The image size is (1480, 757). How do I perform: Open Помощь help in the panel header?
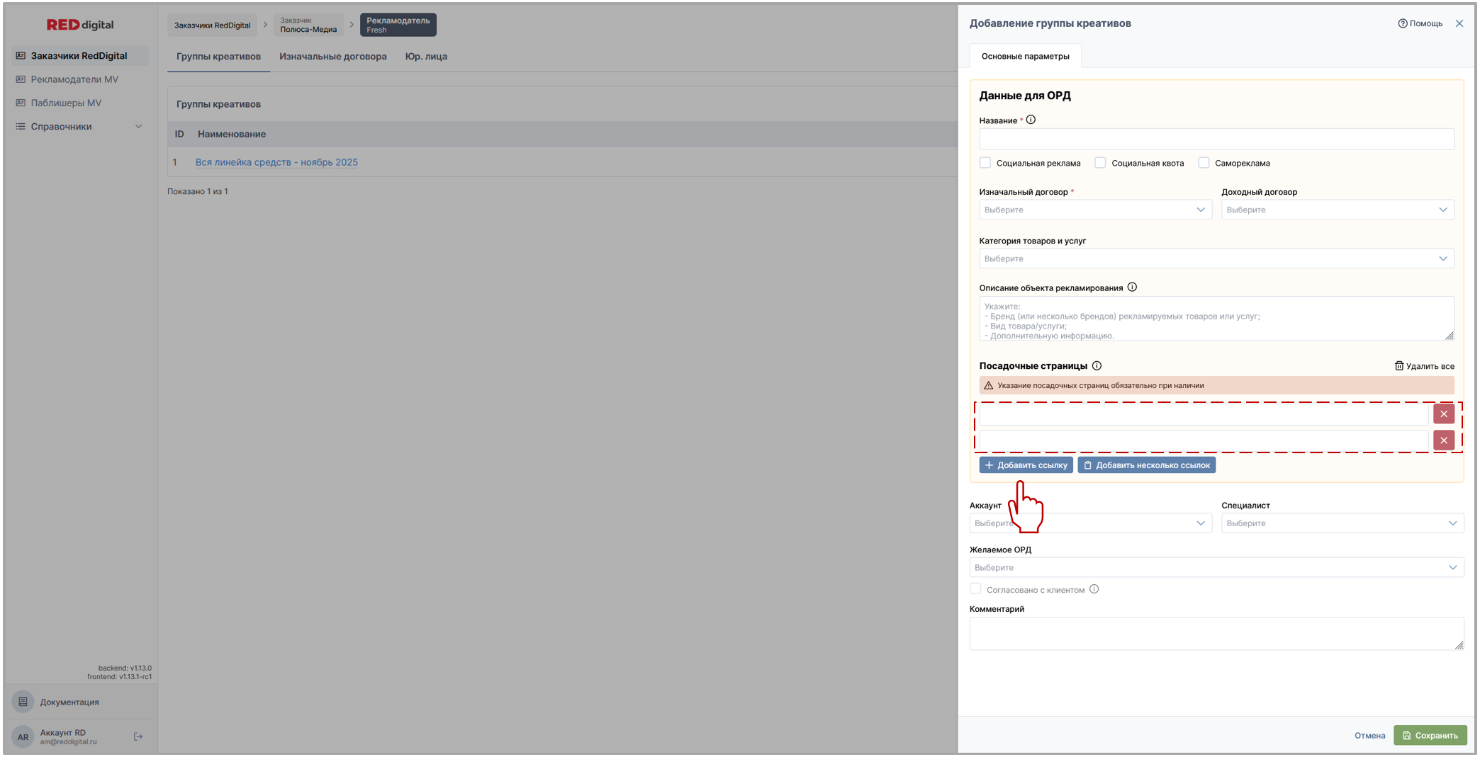(x=1420, y=23)
